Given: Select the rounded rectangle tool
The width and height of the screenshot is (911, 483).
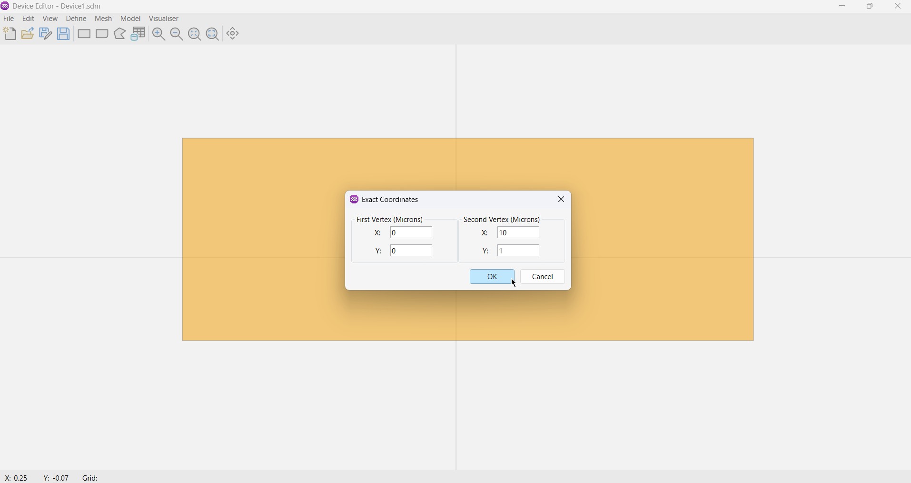Looking at the screenshot, I should pos(102,34).
